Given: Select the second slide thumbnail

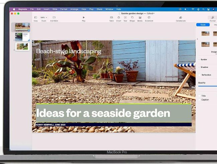Looking at the screenshot, I should 22,37.
